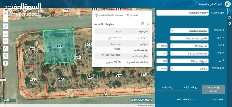The height and width of the screenshot is (107, 232).
Task: Expand رقم القطعة dropdown 00465
Action: click(190, 69)
